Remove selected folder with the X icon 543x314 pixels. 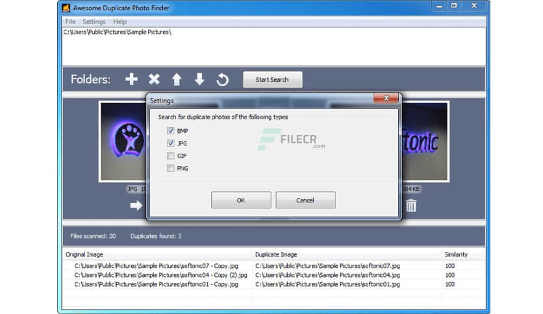(154, 79)
